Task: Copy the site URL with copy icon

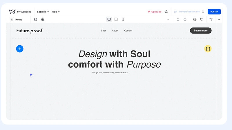Action: [x=203, y=12]
